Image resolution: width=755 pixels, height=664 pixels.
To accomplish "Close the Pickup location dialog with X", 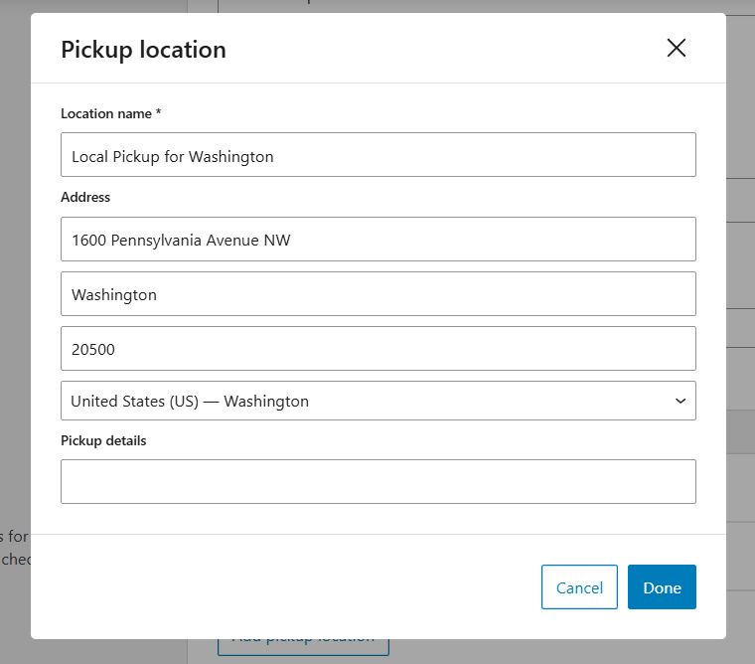I will pyautogui.click(x=677, y=48).
